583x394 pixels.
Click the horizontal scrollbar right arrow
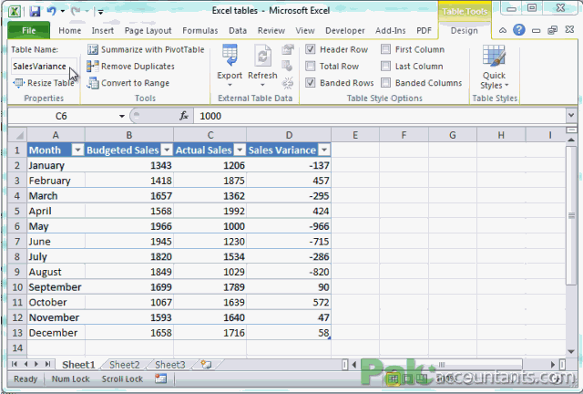pos(553,365)
